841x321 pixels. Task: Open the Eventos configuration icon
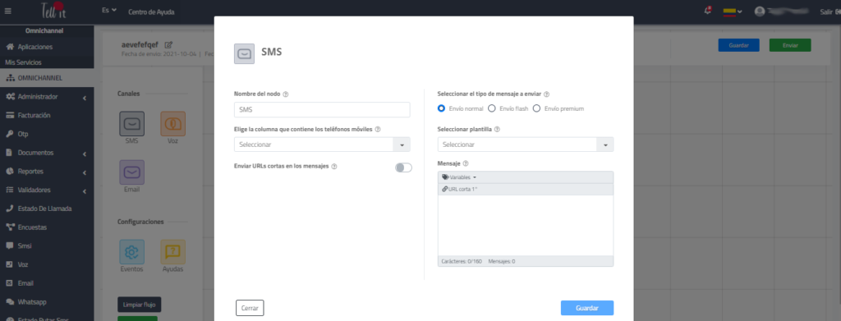coord(131,252)
